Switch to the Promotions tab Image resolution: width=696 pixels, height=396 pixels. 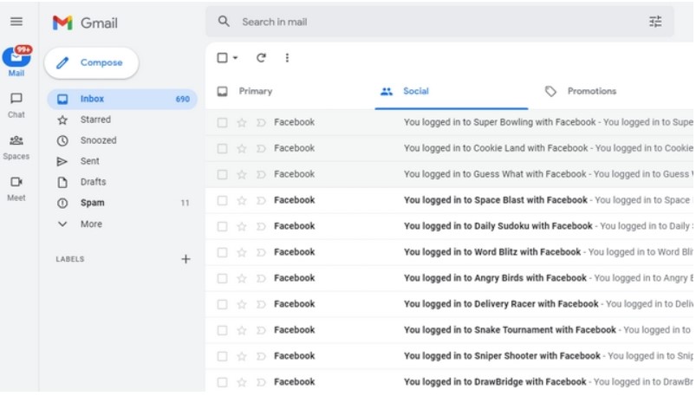(591, 91)
